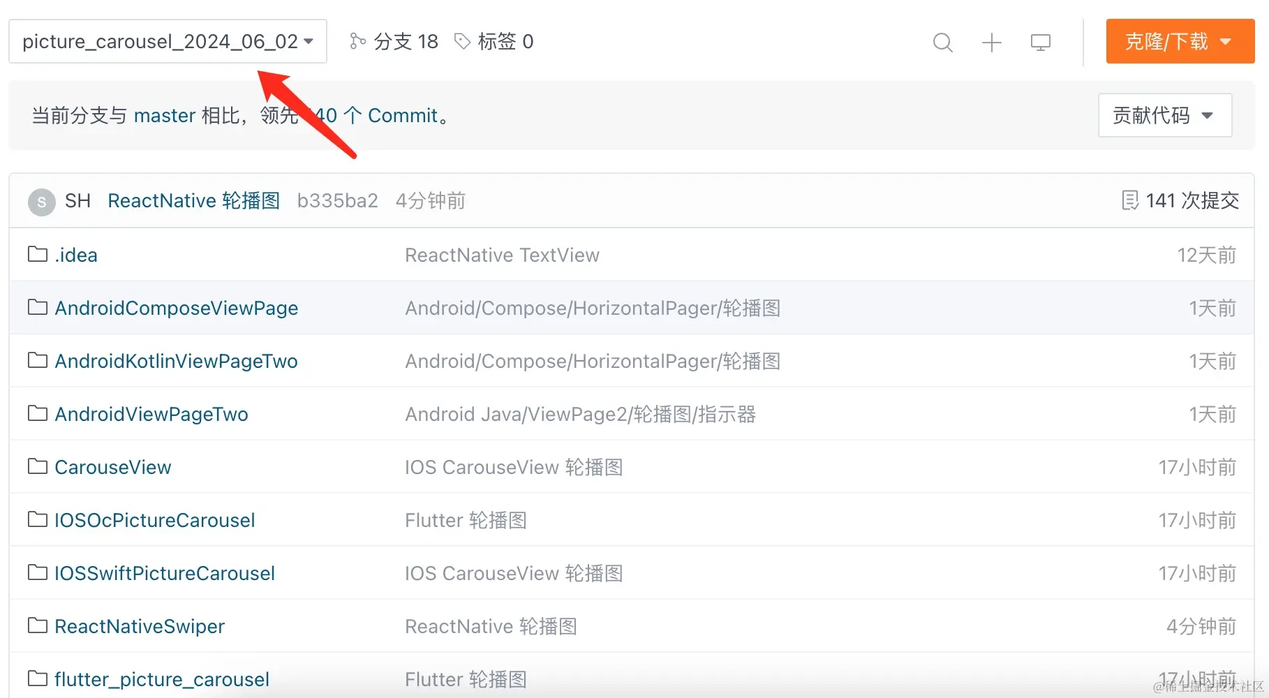Image resolution: width=1269 pixels, height=698 pixels.
Task: Open the ReactNative 轮播图 commit message link
Action: pos(193,201)
